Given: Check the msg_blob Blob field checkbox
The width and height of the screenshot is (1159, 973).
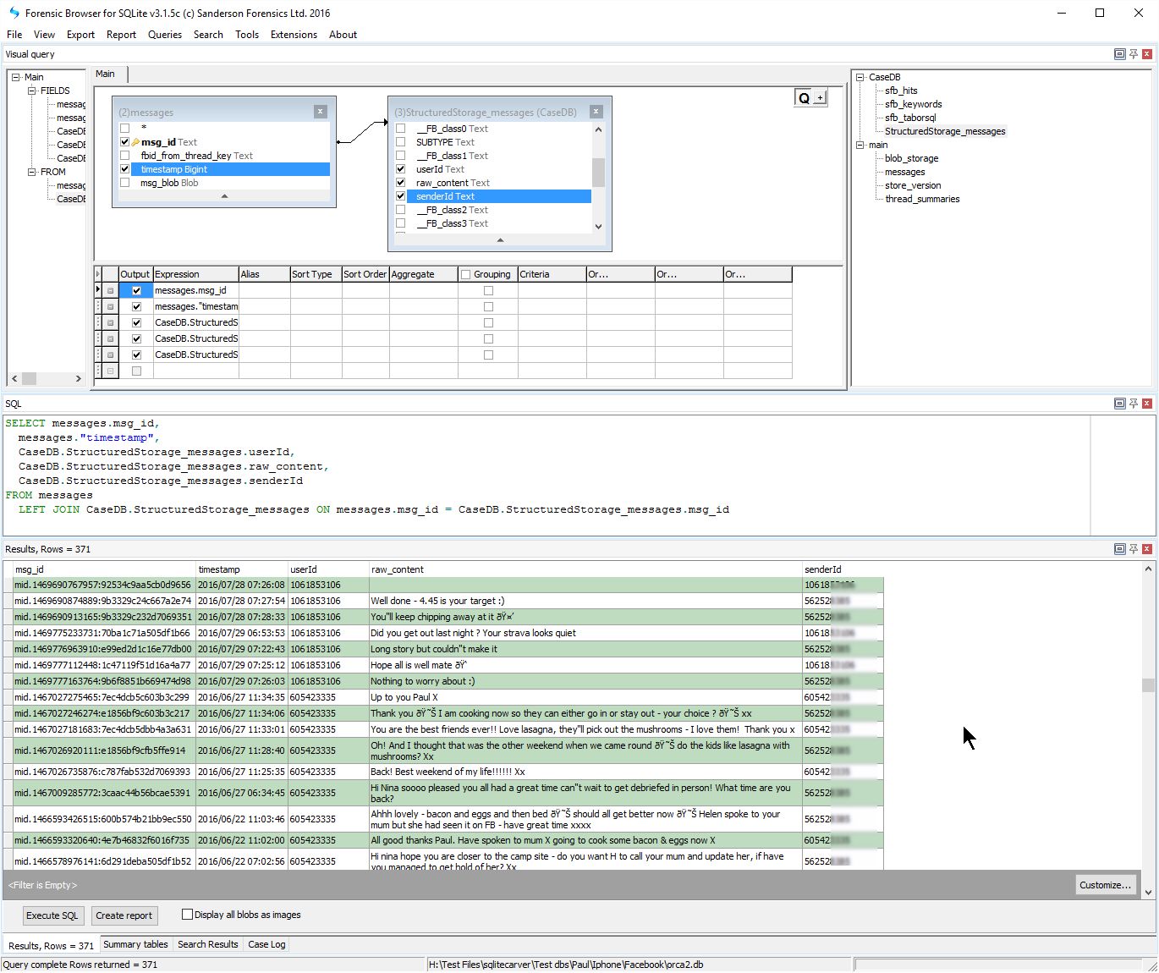Looking at the screenshot, I should click(x=125, y=183).
